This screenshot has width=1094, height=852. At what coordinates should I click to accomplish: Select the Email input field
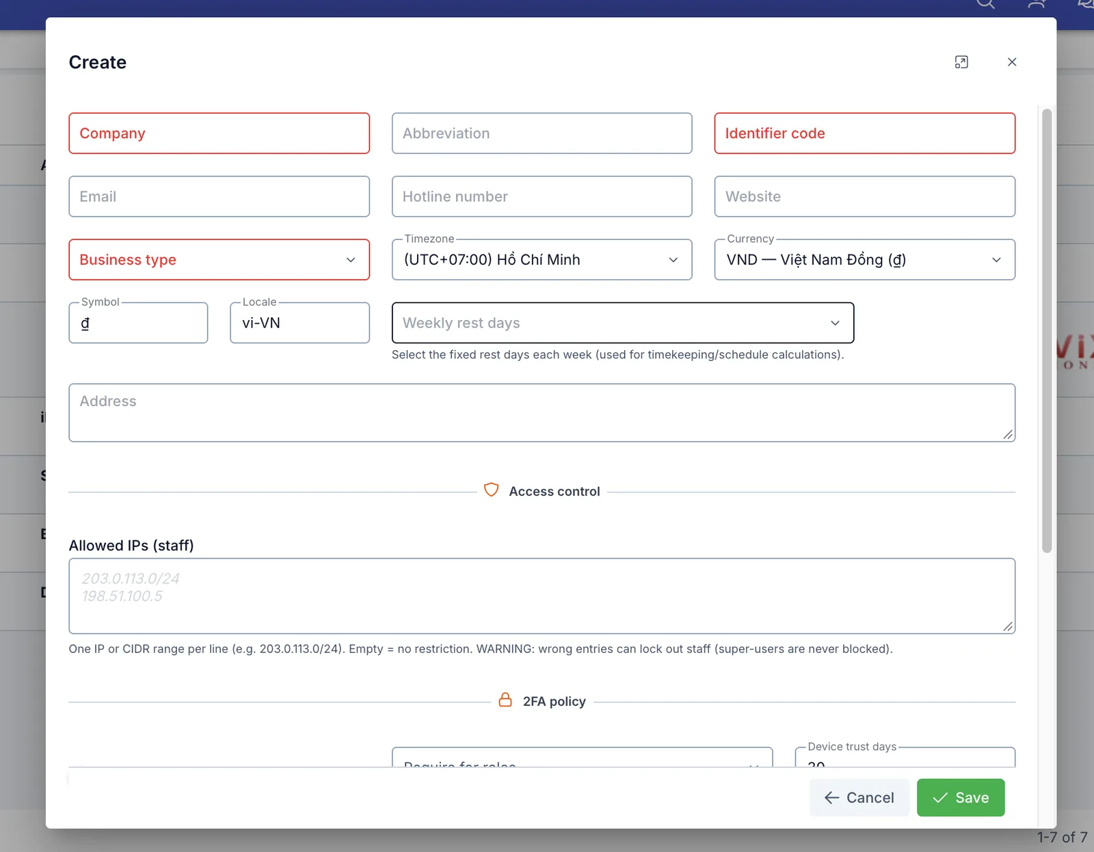point(219,196)
